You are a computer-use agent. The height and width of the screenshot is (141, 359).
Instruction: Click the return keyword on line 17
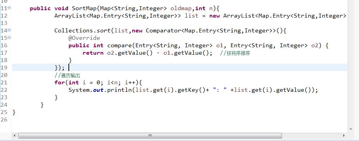93,53
